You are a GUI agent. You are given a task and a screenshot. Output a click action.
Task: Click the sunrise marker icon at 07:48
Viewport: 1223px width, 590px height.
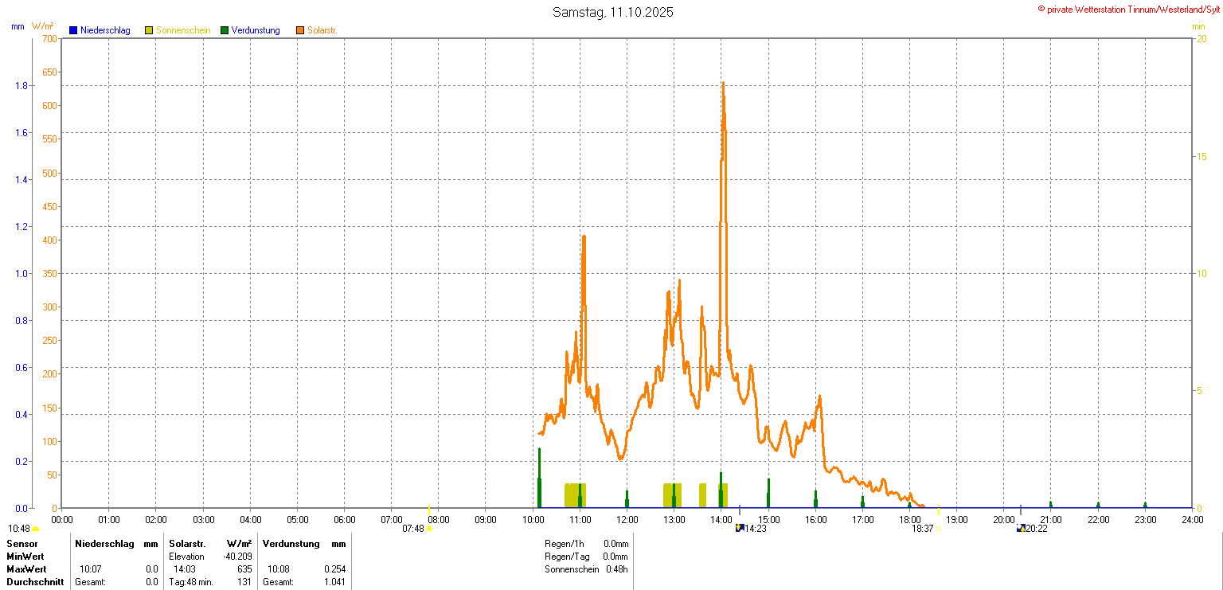point(429,528)
